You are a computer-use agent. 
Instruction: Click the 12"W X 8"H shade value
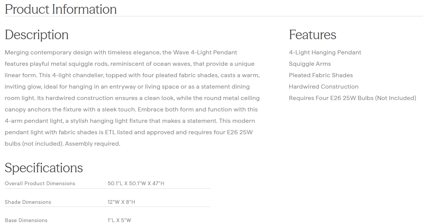click(x=121, y=202)
